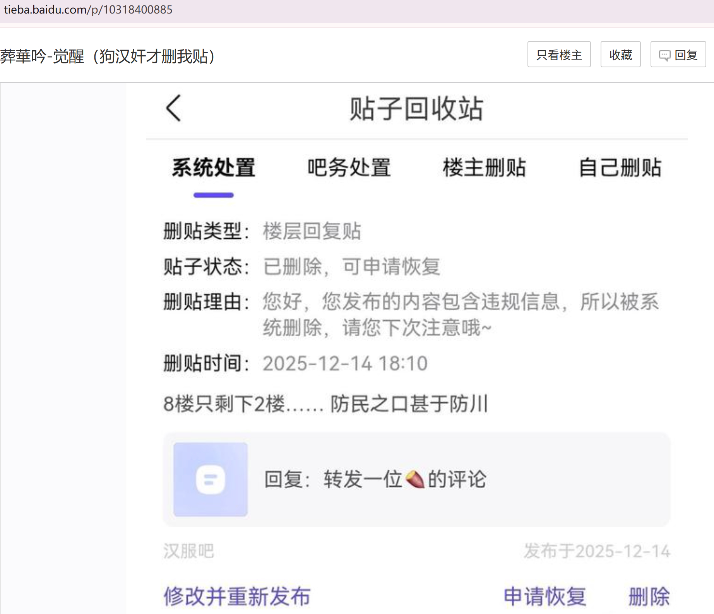Click 申请恢复 to request restoration
714x614 pixels.
tap(545, 596)
